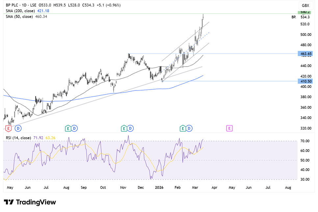Screen dimensions: 318x212
Task: Select the RSI (14, close) indicator legend
Action: [18, 138]
